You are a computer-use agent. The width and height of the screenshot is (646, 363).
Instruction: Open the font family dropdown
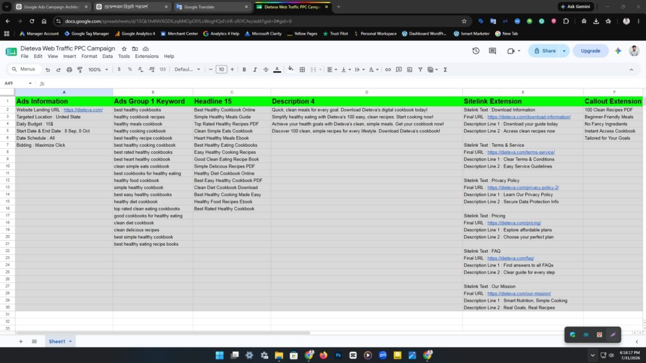coord(187,69)
